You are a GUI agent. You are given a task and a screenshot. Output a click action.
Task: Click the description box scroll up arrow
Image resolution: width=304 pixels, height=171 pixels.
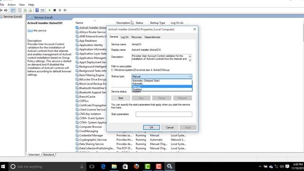pos(190,56)
